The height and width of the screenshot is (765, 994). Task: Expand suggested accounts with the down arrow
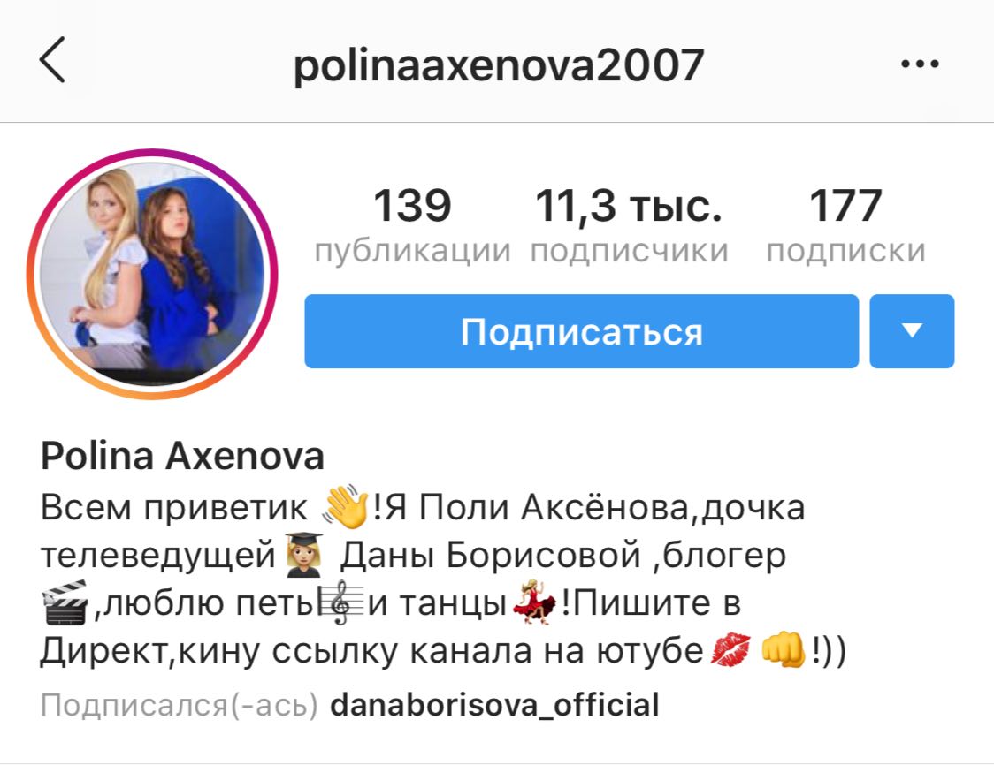click(912, 331)
